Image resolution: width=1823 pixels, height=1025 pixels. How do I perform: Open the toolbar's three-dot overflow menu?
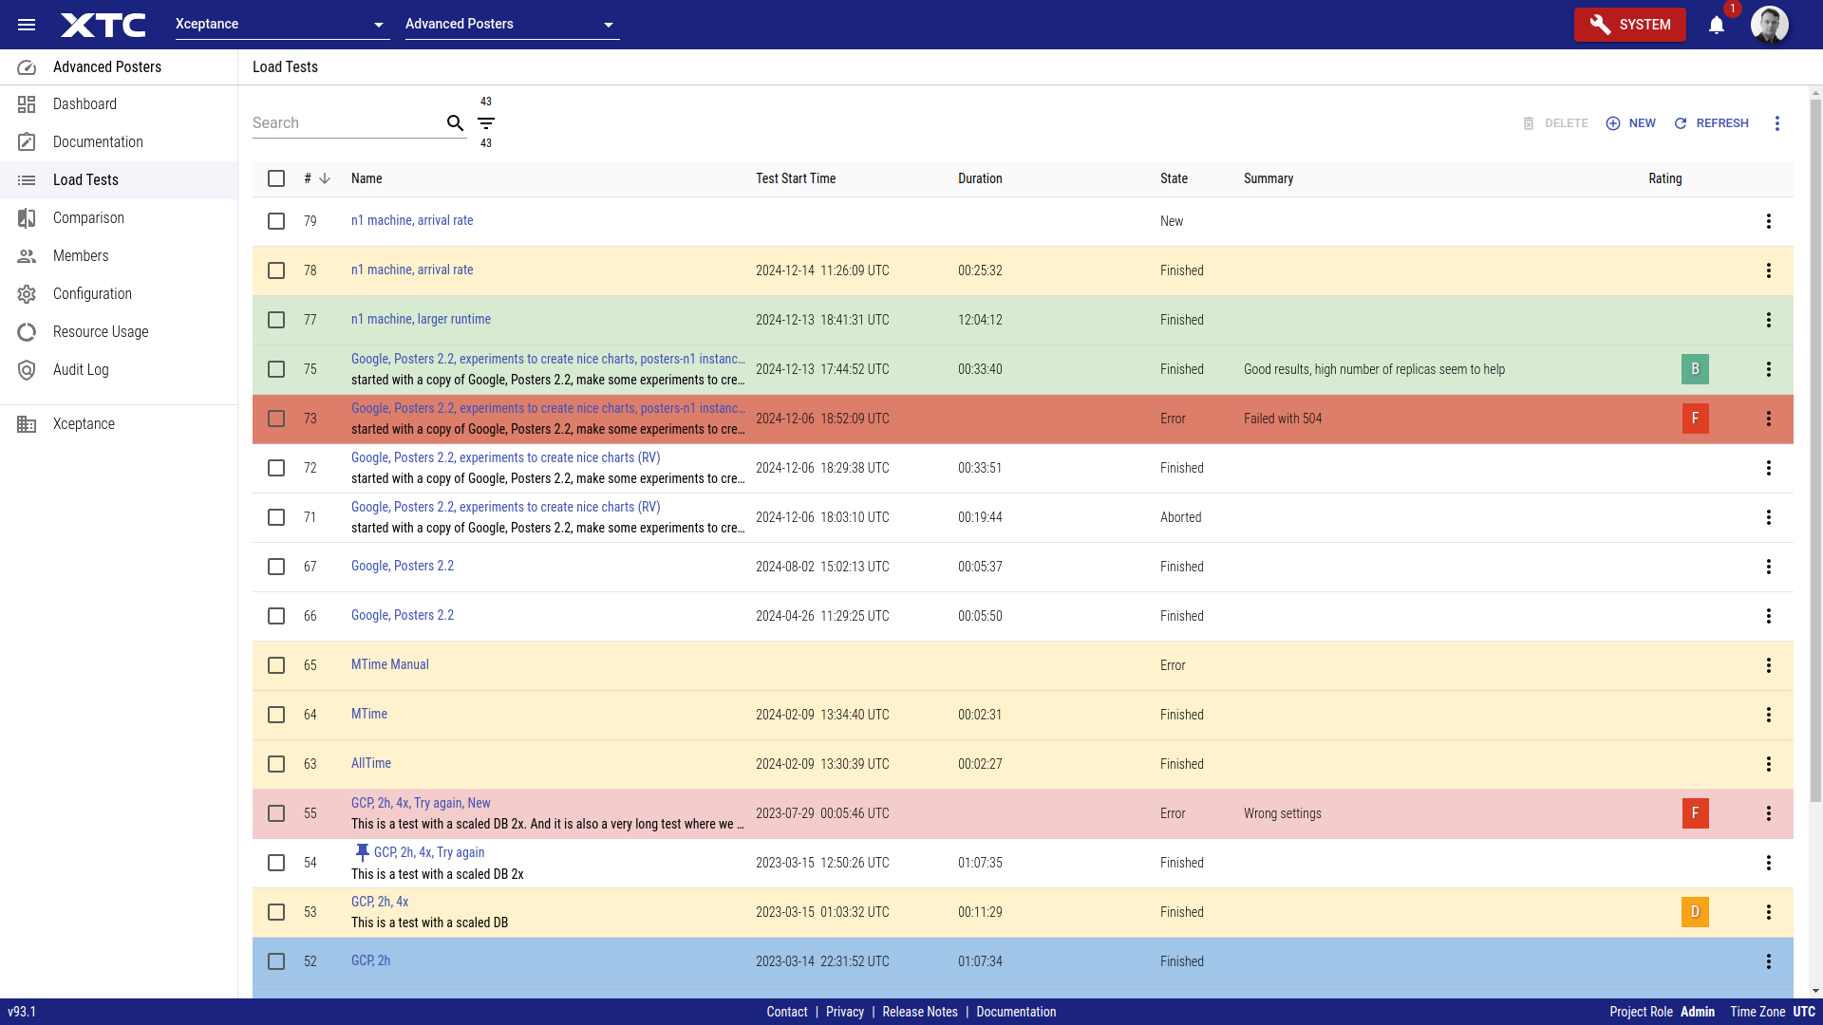[1777, 123]
